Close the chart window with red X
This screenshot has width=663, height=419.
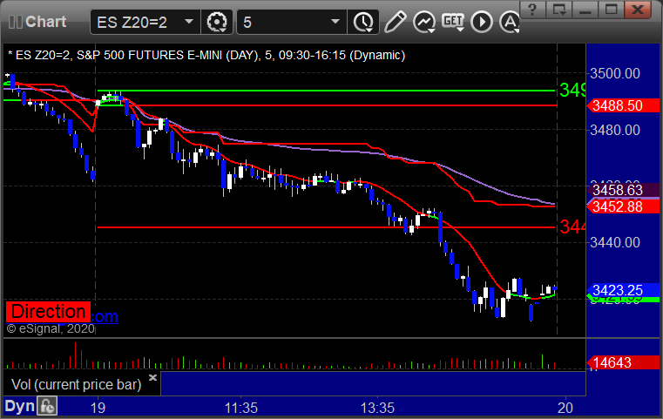[638, 10]
